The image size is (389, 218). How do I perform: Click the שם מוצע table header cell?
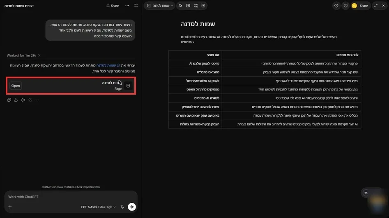195,54
